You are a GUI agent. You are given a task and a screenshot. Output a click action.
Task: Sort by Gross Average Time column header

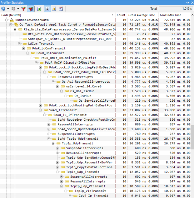point(142,15)
